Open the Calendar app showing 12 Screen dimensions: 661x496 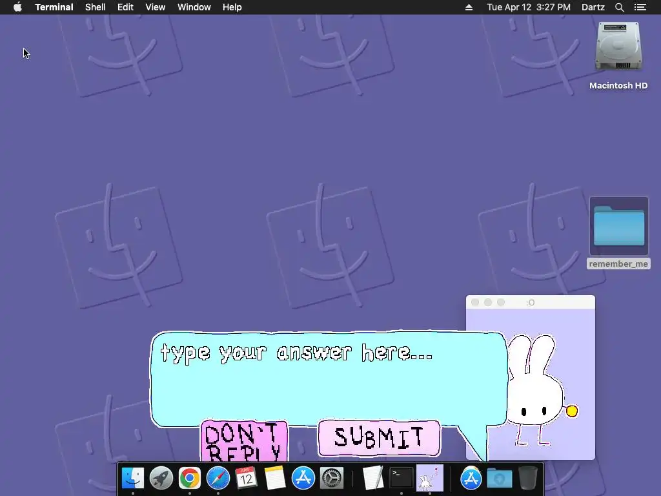coord(246,479)
